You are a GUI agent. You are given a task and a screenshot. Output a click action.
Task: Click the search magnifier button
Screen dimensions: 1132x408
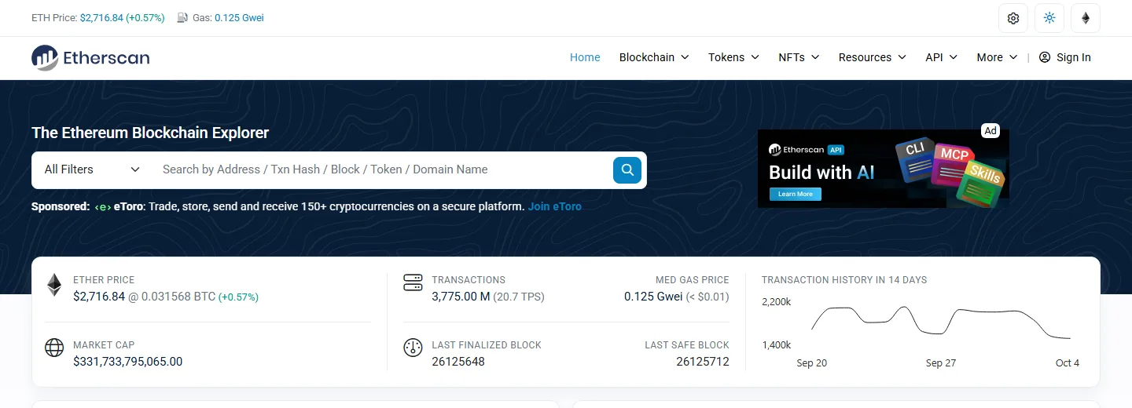pos(627,169)
